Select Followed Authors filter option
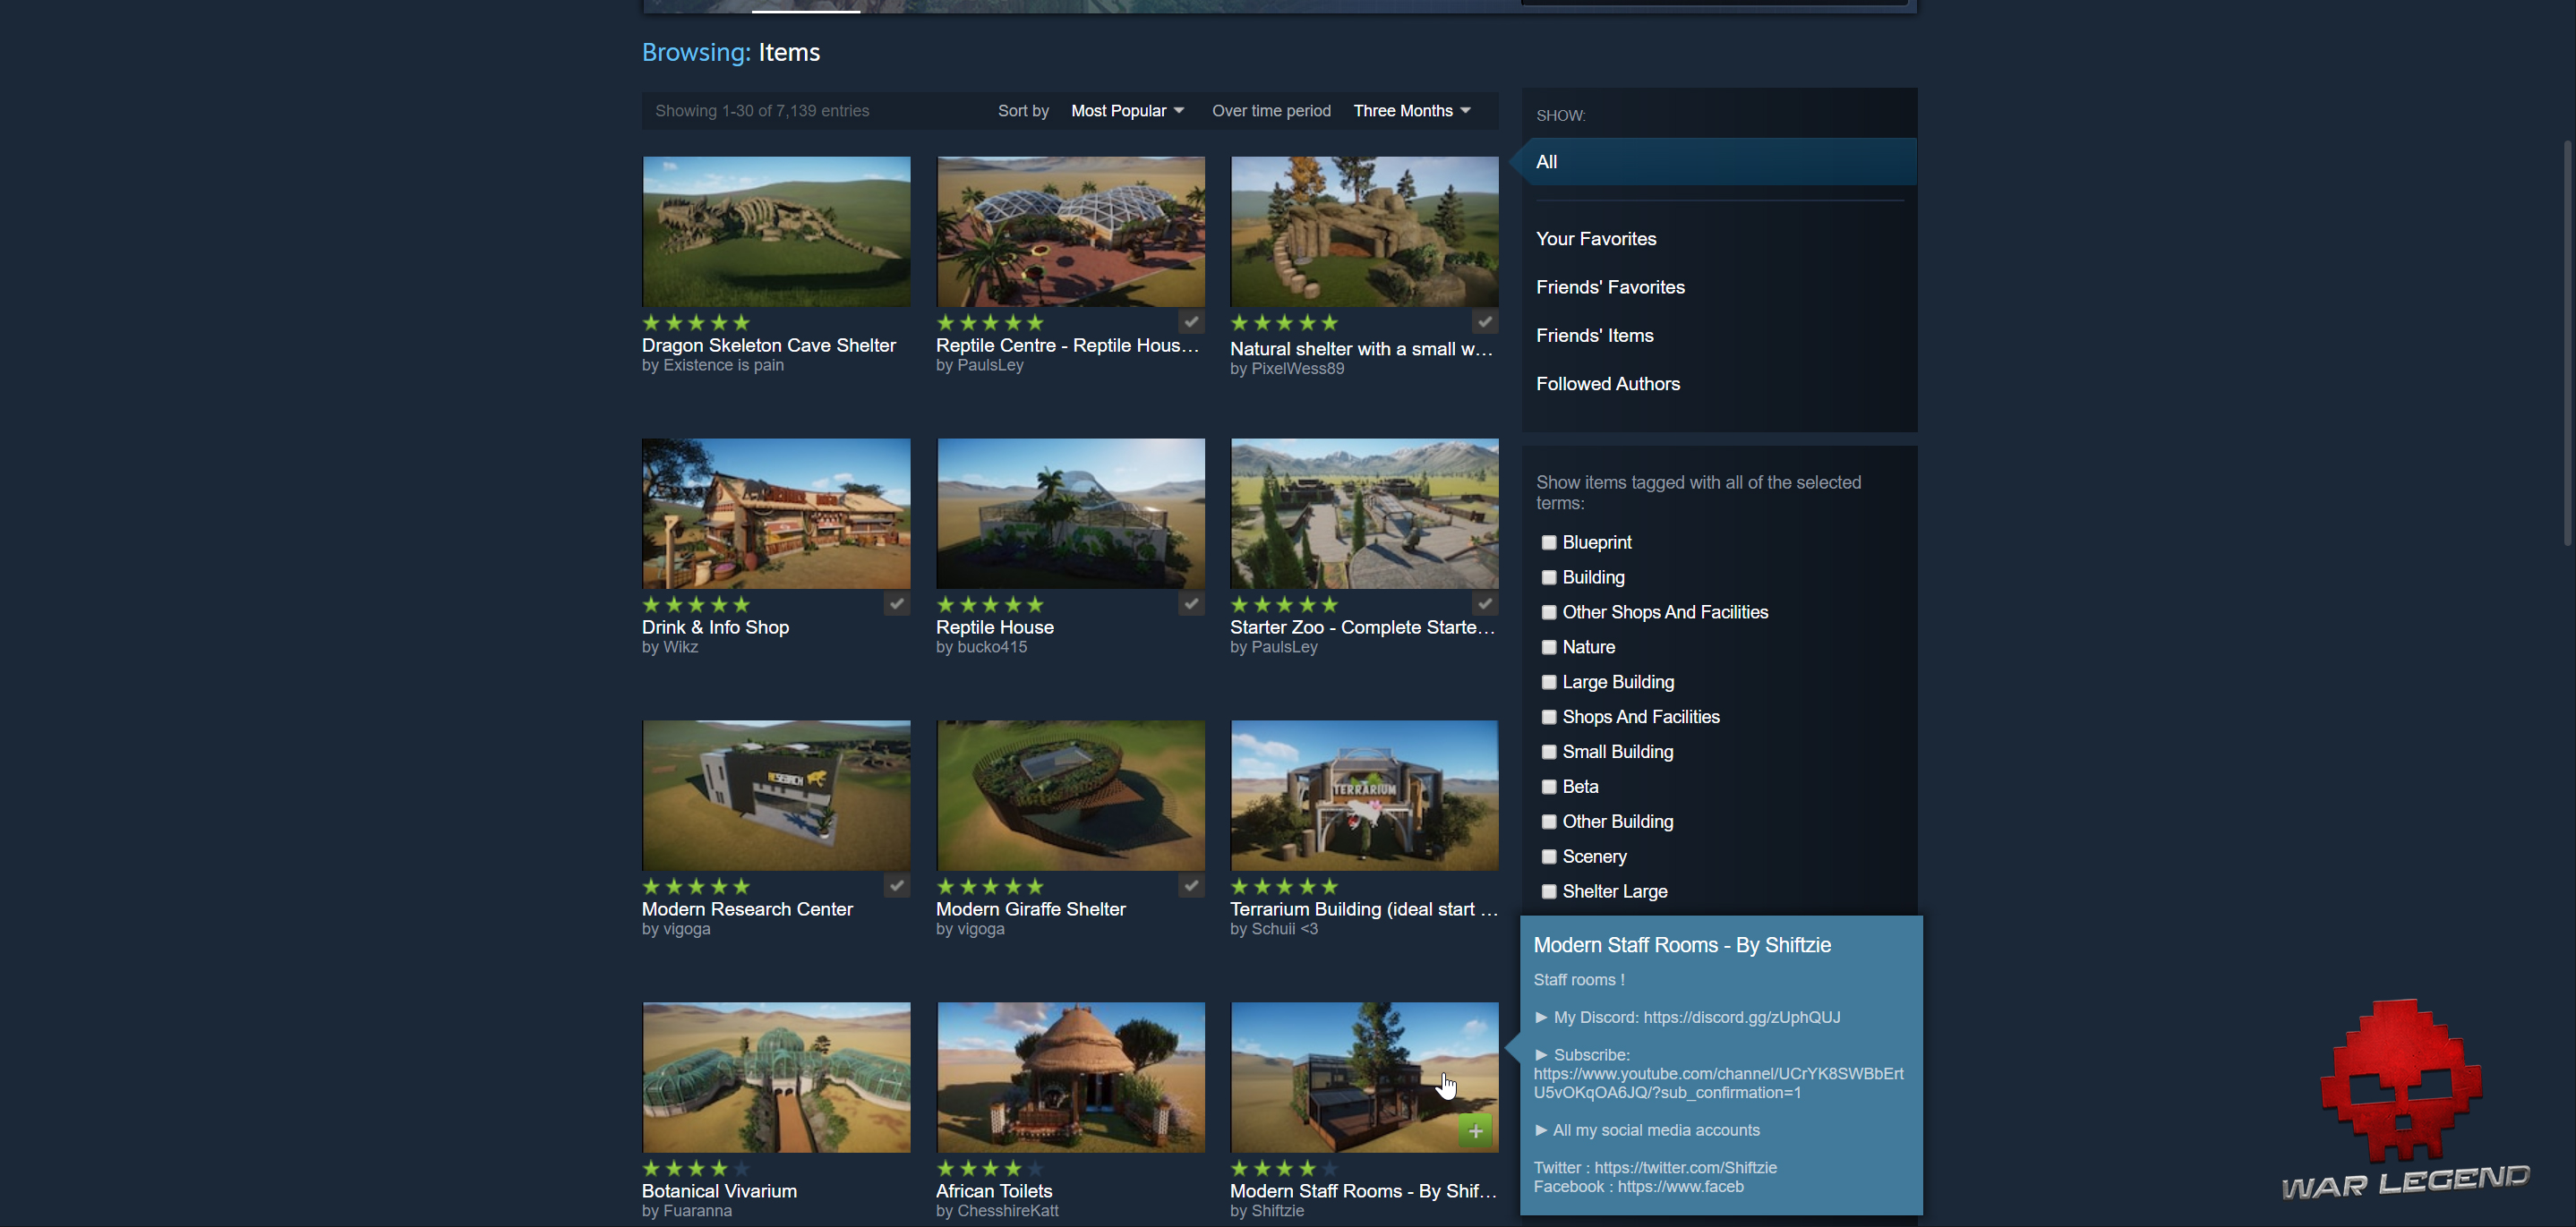The image size is (2576, 1227). point(1607,384)
